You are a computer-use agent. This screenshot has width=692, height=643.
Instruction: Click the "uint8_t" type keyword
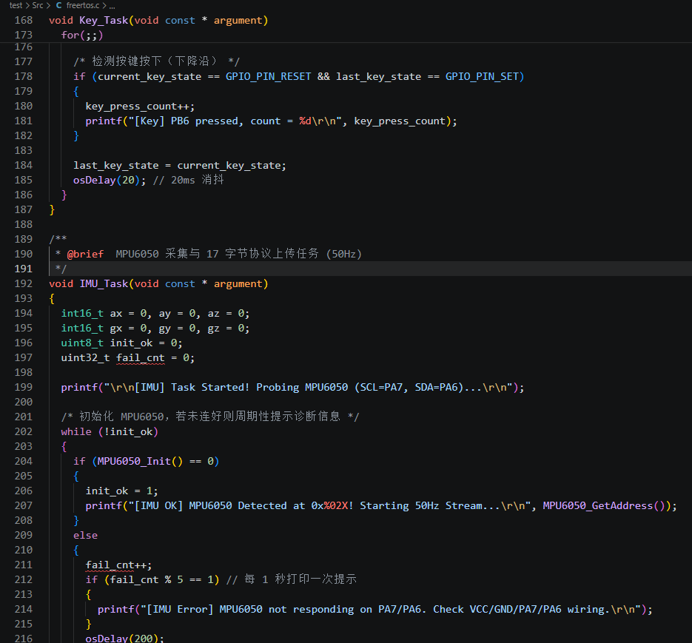point(82,343)
